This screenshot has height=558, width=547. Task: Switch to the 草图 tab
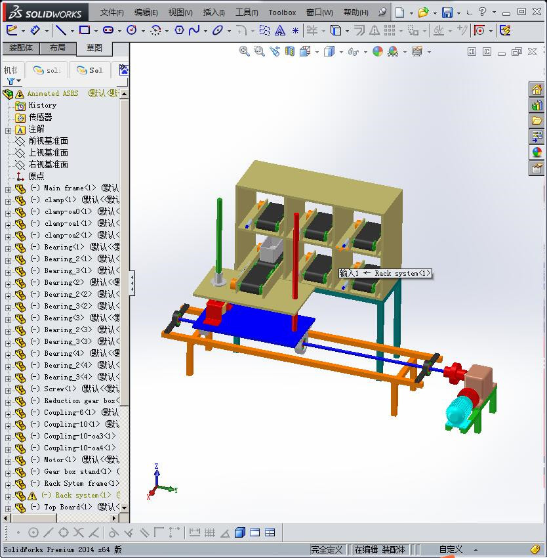(94, 48)
